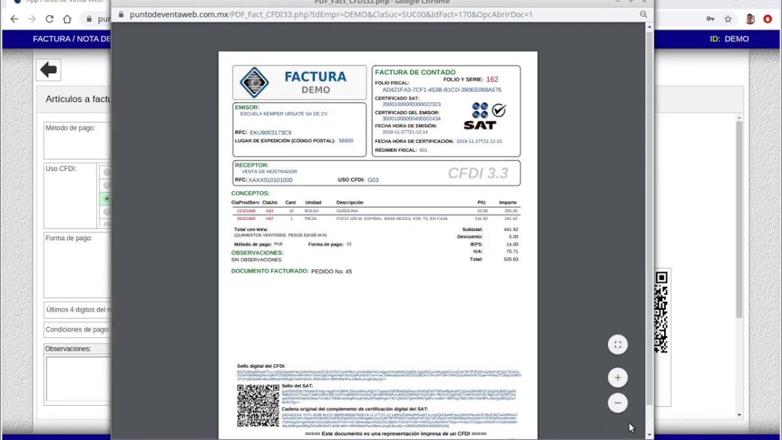Click the Total amount 526.63
The image size is (782, 440).
(x=511, y=259)
